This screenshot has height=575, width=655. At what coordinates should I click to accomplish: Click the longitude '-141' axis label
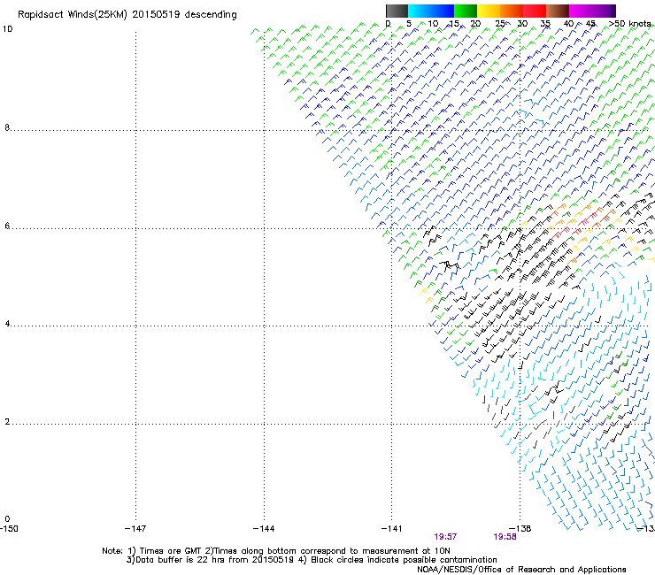click(x=391, y=529)
